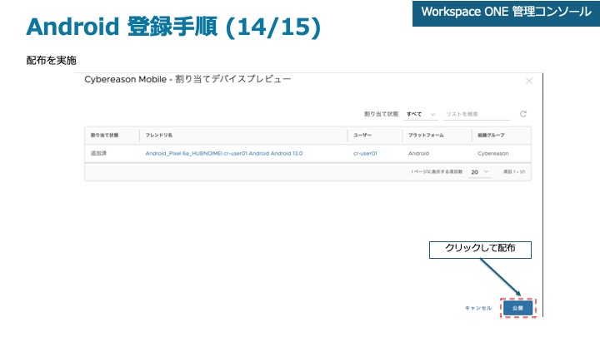
Task: Open the 割り当て状態 filter dropdown
Action: pyautogui.click(x=421, y=114)
